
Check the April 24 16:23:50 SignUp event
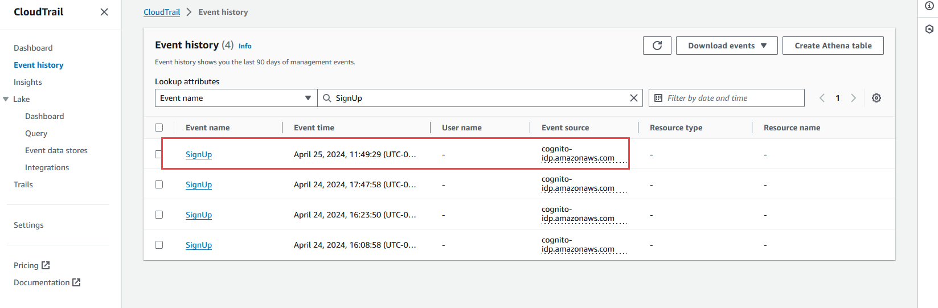point(159,215)
